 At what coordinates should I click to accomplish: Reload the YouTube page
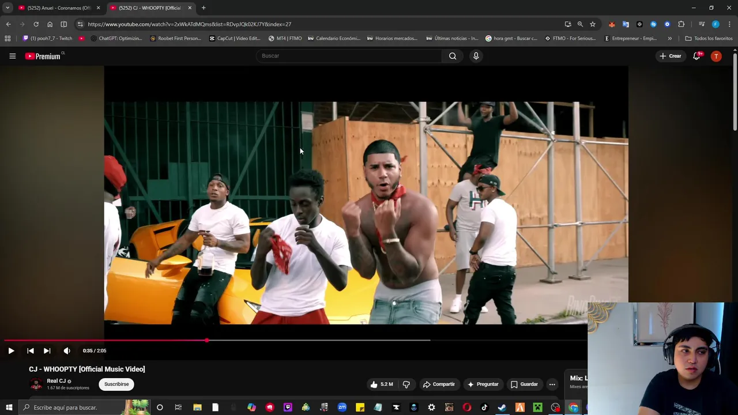pyautogui.click(x=36, y=24)
